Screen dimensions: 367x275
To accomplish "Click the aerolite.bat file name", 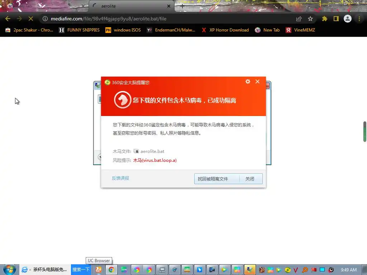I will (152, 151).
